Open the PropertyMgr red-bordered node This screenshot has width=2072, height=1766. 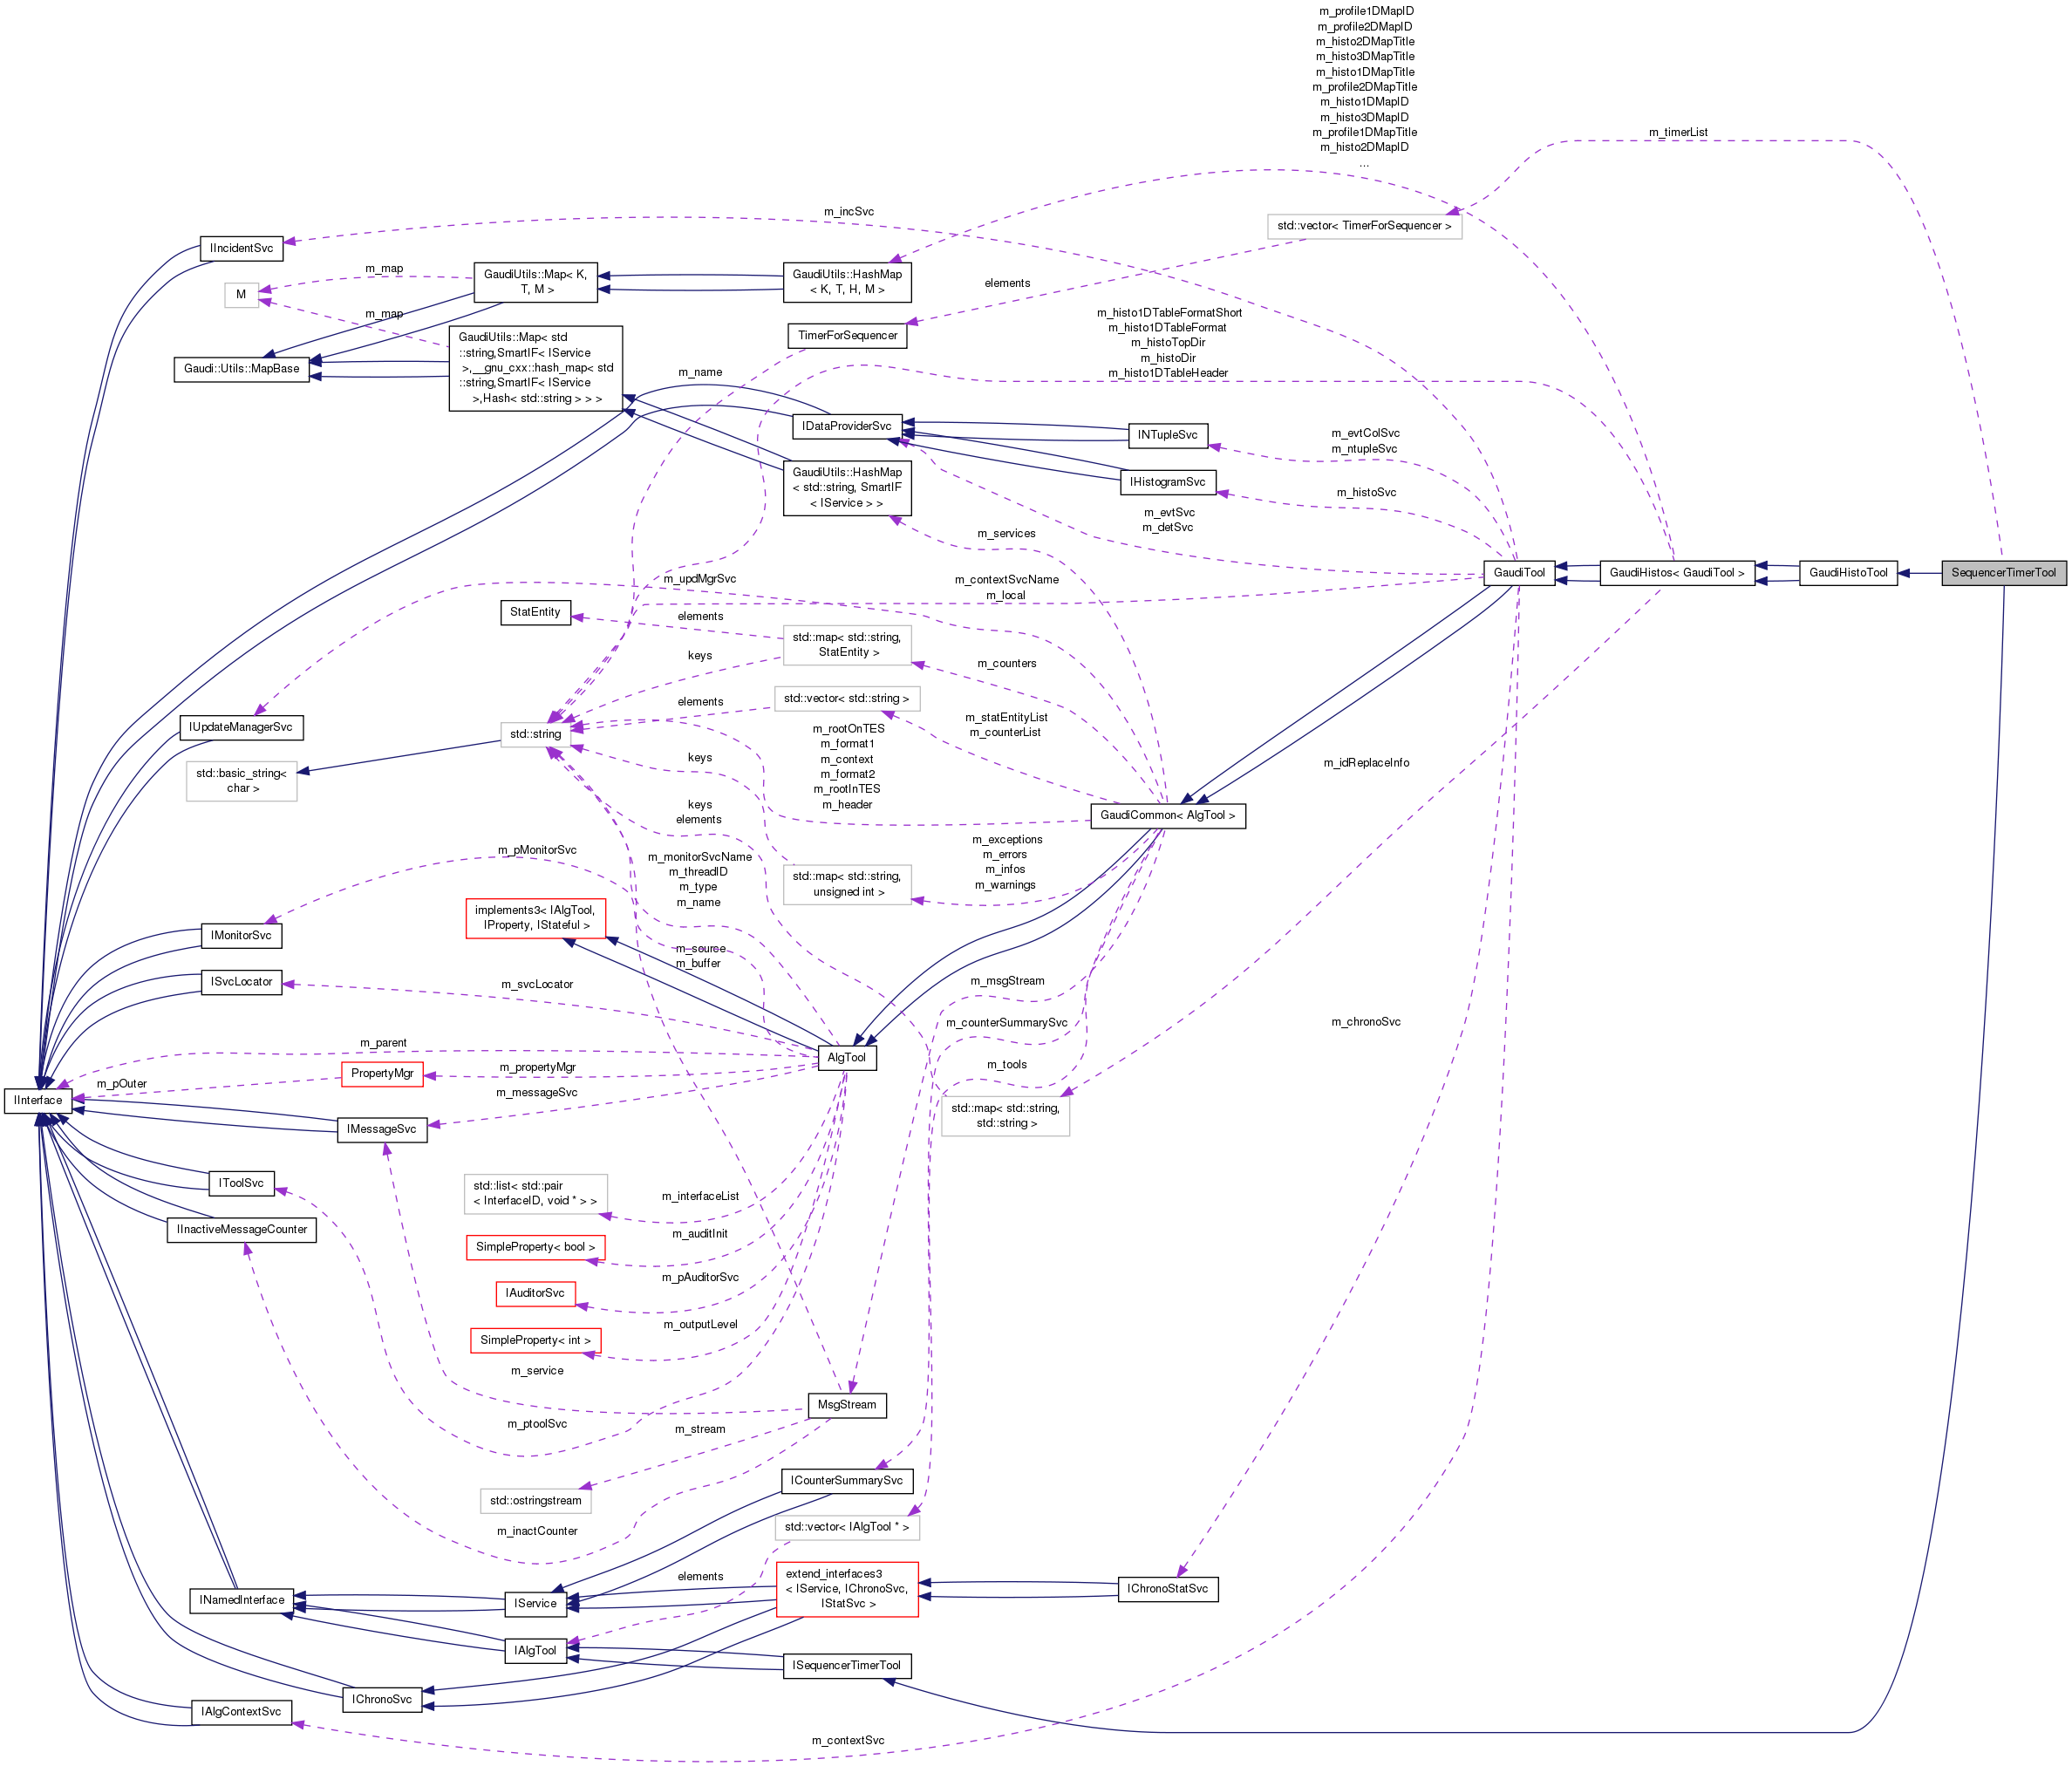coord(384,1074)
